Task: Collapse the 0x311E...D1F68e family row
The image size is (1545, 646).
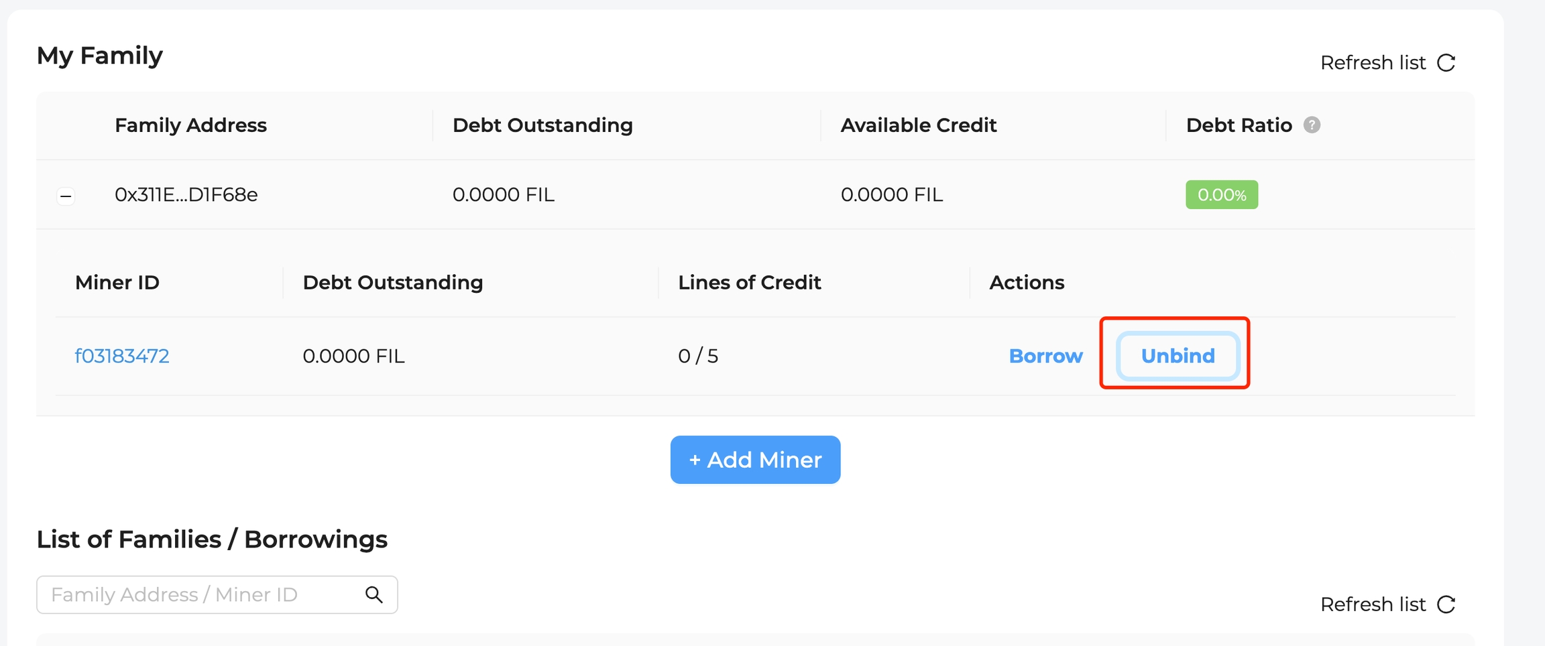Action: (x=66, y=196)
